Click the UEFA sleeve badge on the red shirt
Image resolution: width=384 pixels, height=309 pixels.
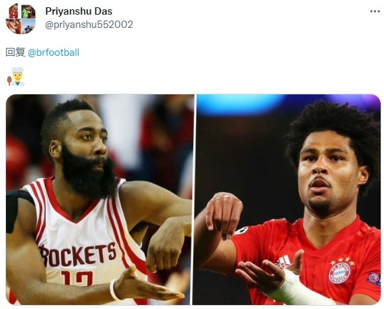pyautogui.click(x=374, y=278)
